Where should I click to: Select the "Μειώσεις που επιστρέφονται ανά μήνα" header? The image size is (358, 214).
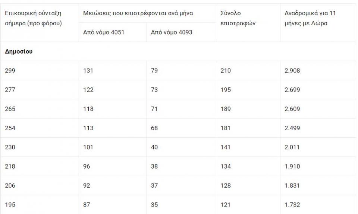pyautogui.click(x=138, y=13)
